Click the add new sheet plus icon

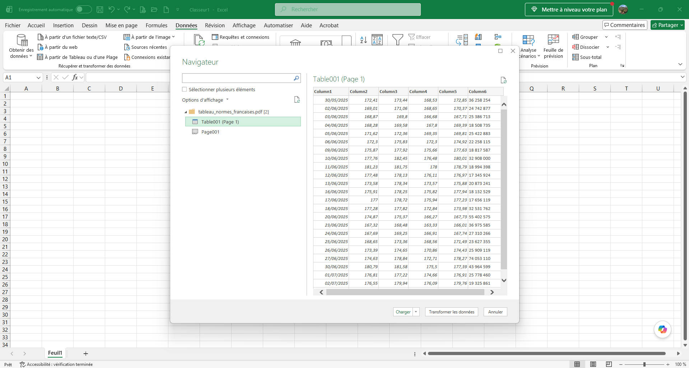[x=85, y=354]
